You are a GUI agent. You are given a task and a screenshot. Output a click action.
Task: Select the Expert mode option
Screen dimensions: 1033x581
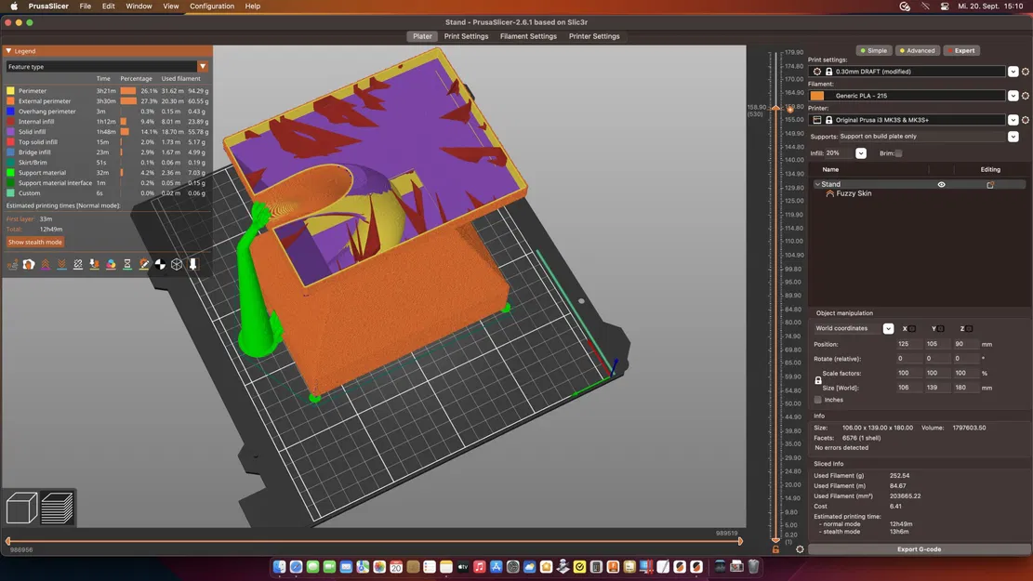tap(960, 50)
